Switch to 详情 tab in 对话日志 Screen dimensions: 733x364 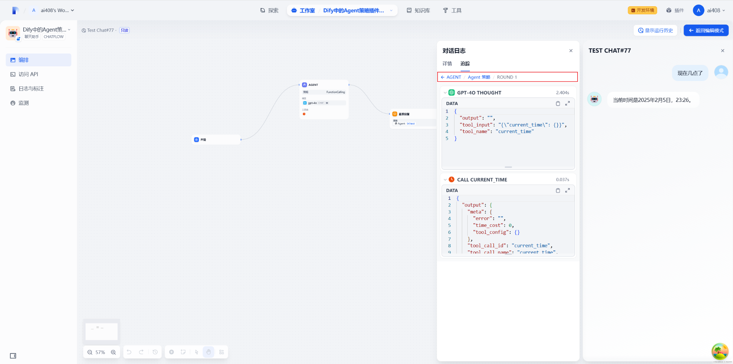tap(447, 64)
